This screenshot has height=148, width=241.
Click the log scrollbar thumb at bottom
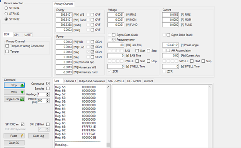[x=108, y=145]
